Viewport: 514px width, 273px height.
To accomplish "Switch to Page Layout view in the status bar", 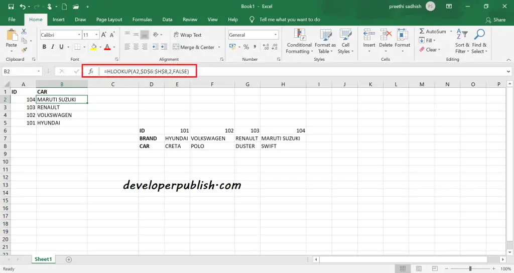I will click(419, 268).
